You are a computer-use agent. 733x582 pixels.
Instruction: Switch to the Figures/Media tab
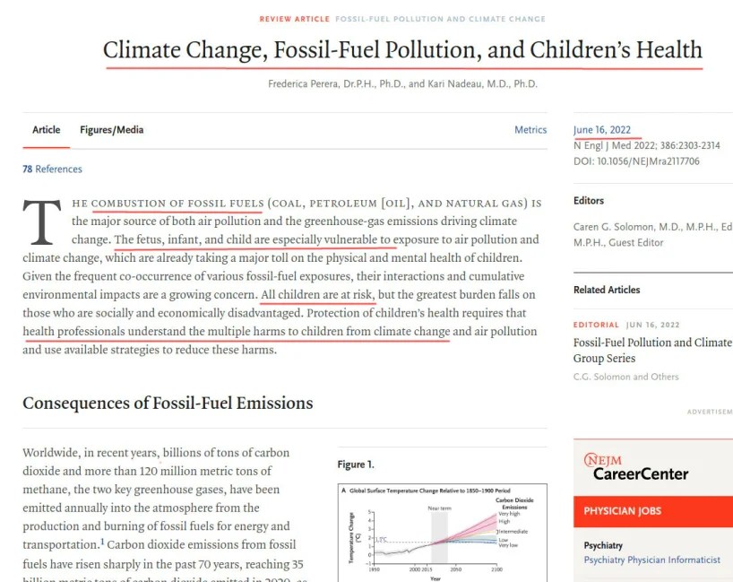click(111, 130)
